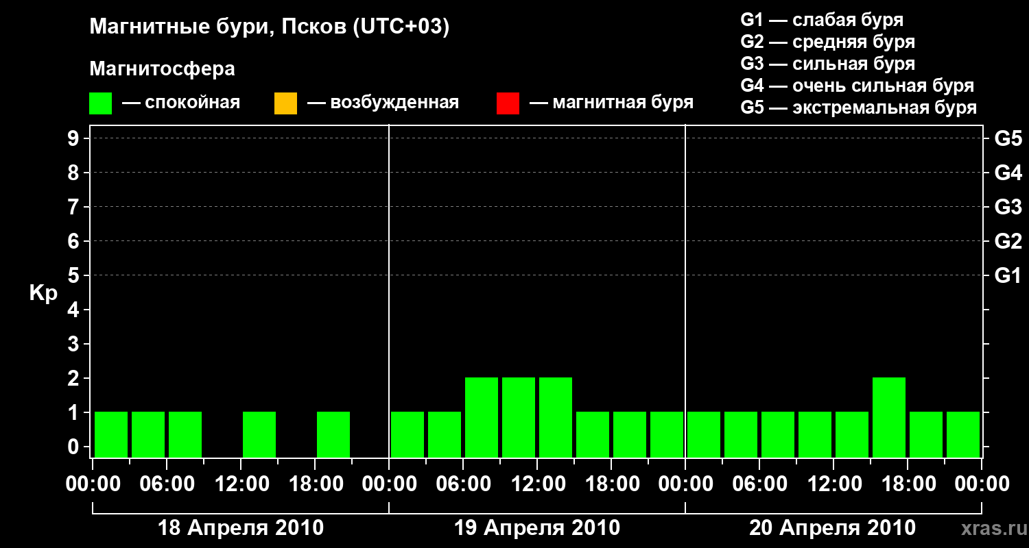Click the 18 April bar starting at 18:00
This screenshot has height=548, width=1029.
pyautogui.click(x=333, y=434)
